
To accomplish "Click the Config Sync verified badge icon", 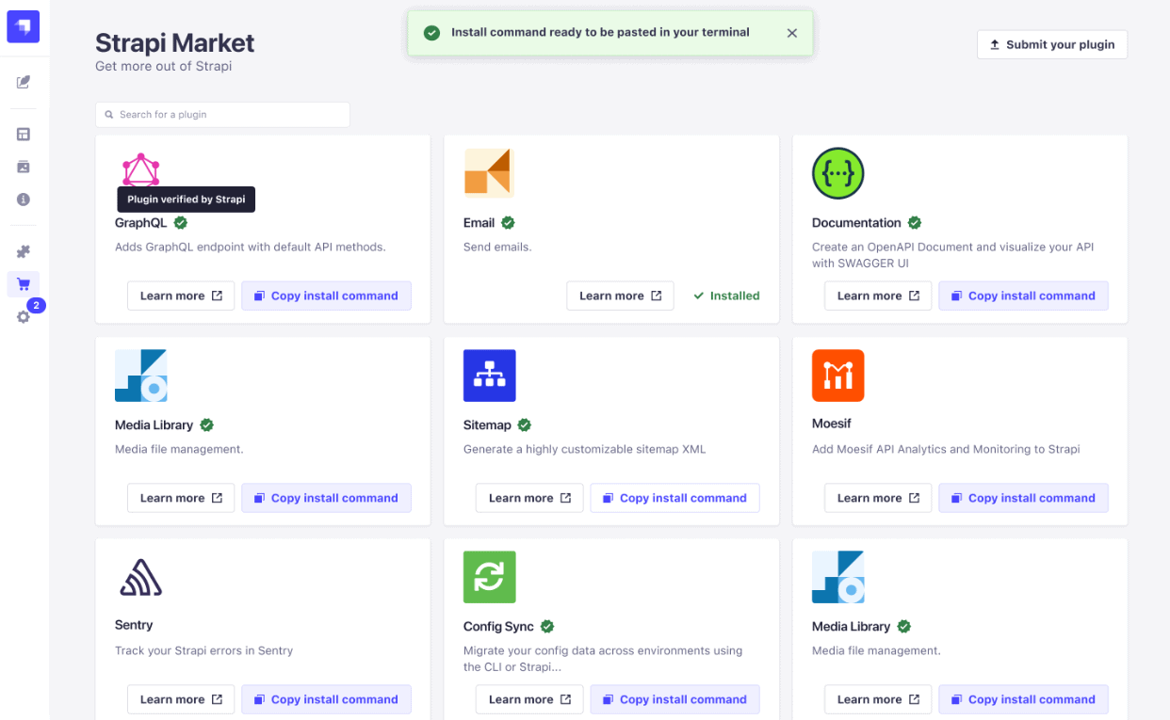I will pos(547,626).
